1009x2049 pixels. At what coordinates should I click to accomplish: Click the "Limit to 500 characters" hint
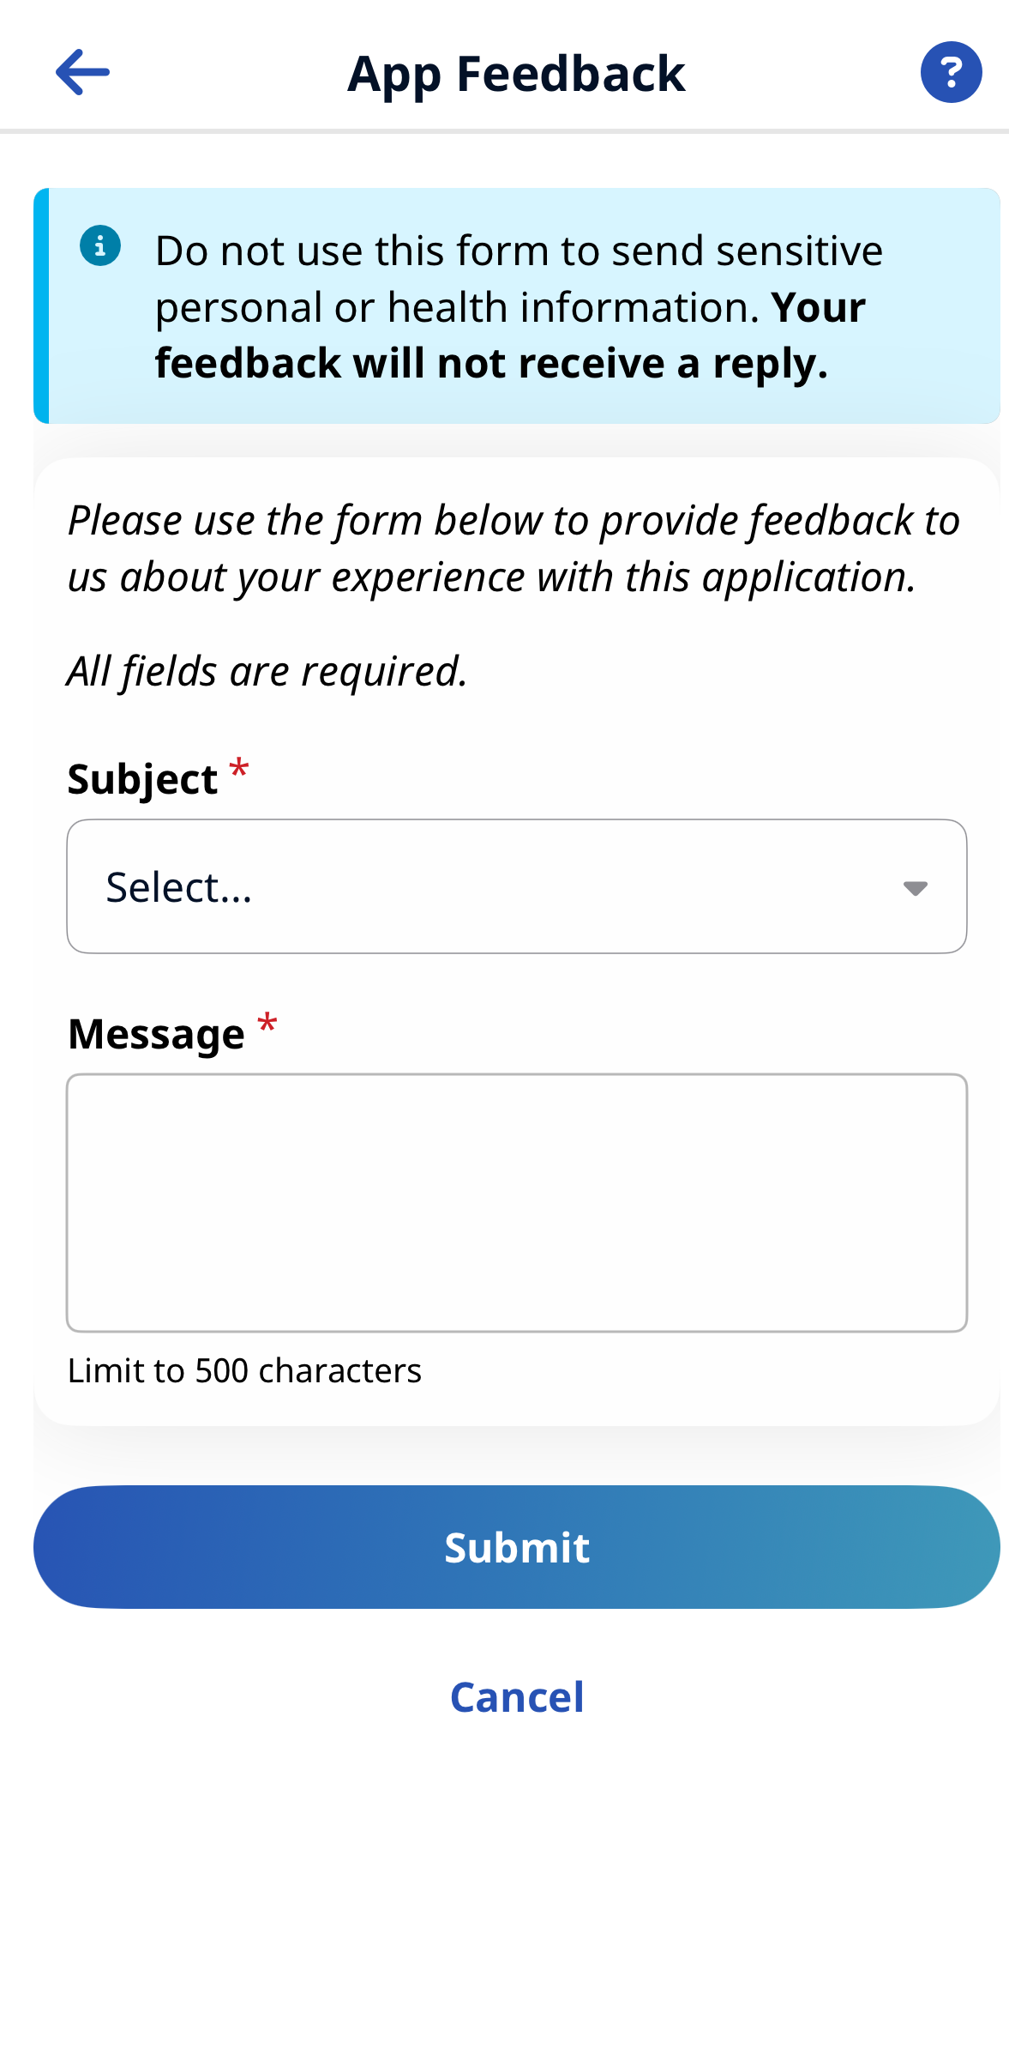click(x=244, y=1370)
